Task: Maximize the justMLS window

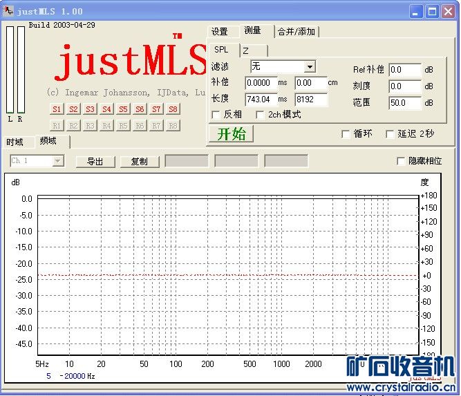Action: (x=432, y=12)
